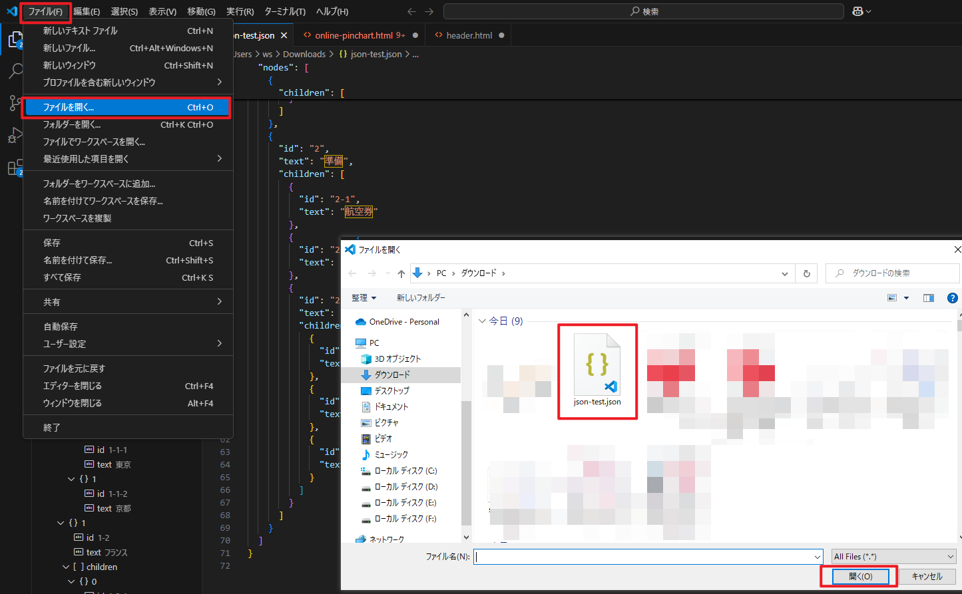Open the ターミナル(T) menu
Screen dimensions: 962x594
285,11
